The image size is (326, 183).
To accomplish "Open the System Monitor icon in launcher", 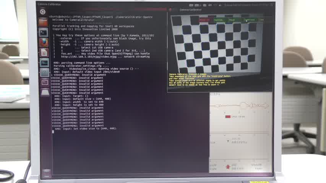I will (44, 63).
